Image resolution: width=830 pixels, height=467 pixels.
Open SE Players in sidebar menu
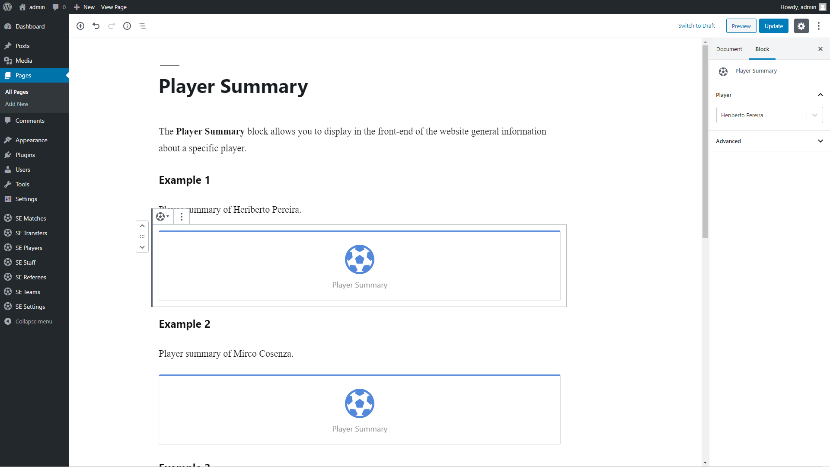pyautogui.click(x=29, y=248)
